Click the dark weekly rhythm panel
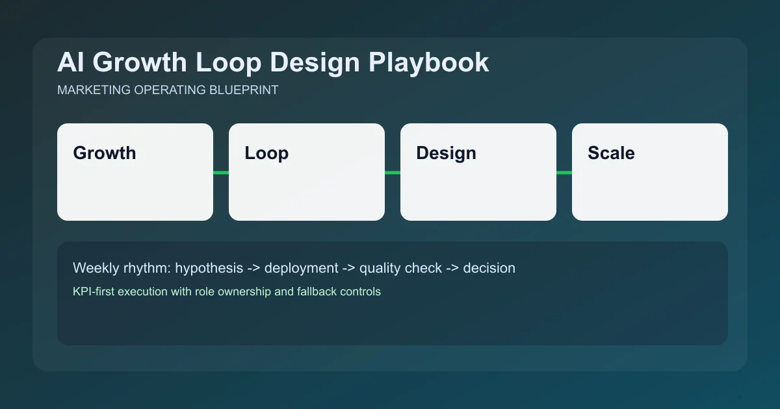This screenshot has height=409, width=780. point(393,321)
